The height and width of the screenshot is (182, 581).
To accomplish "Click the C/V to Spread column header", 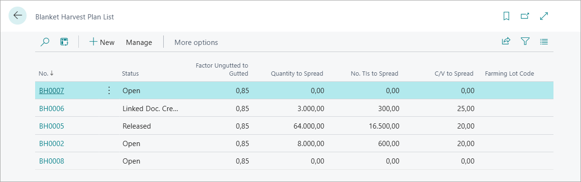I will click(454, 73).
